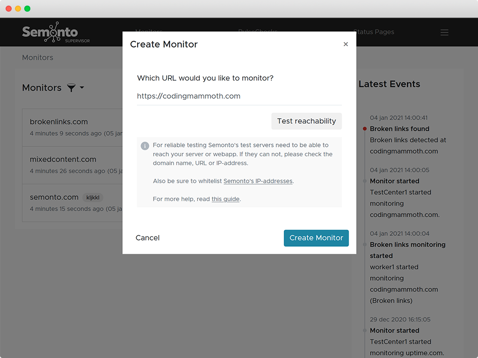Image resolution: width=478 pixels, height=358 pixels.
Task: Open the Semonto's IP-addresses link
Action: pyautogui.click(x=258, y=181)
